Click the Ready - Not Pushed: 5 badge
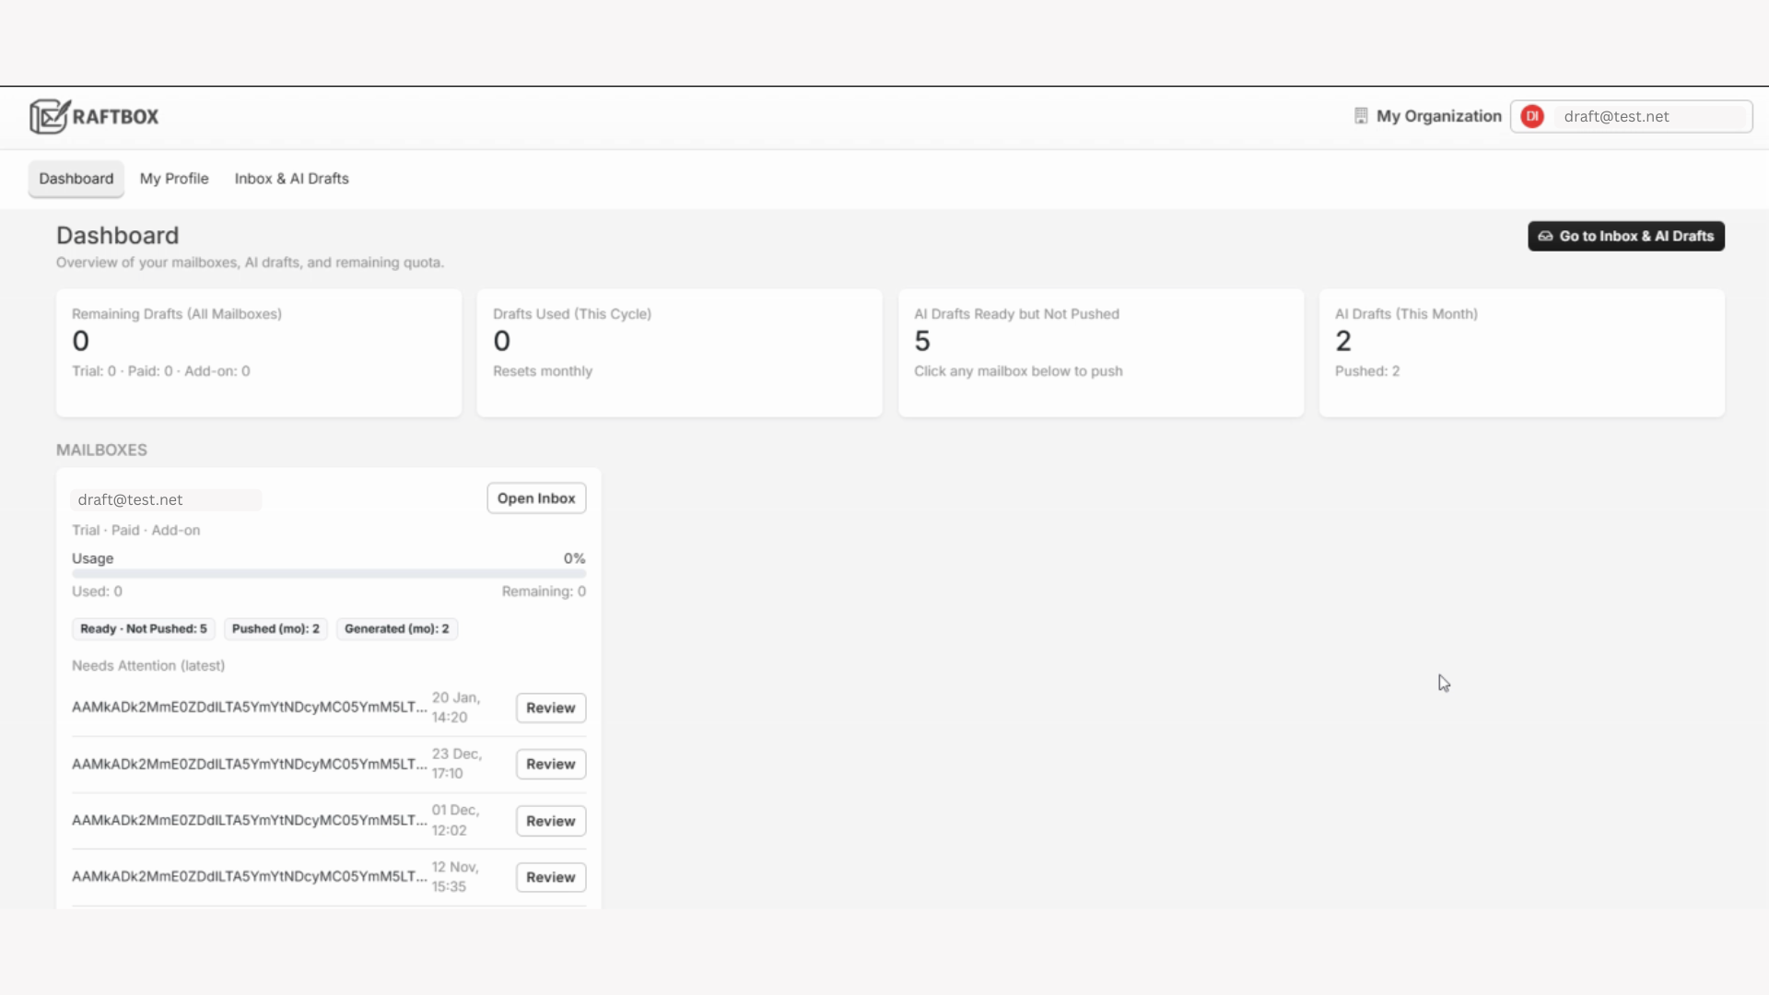 143,628
